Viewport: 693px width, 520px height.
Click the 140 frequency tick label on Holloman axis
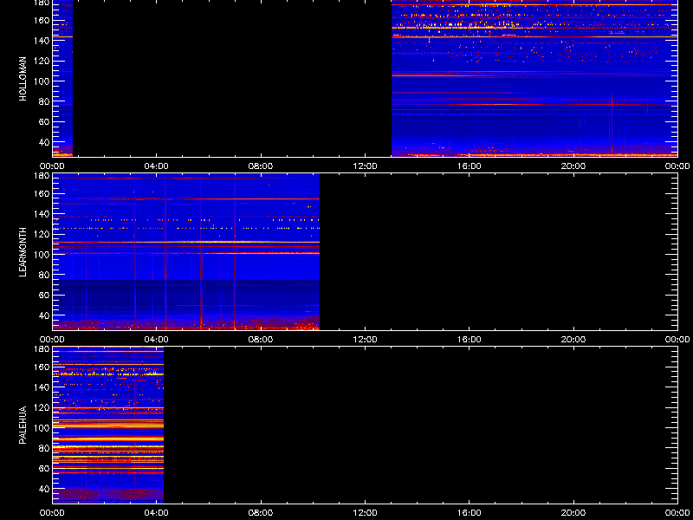[42, 41]
